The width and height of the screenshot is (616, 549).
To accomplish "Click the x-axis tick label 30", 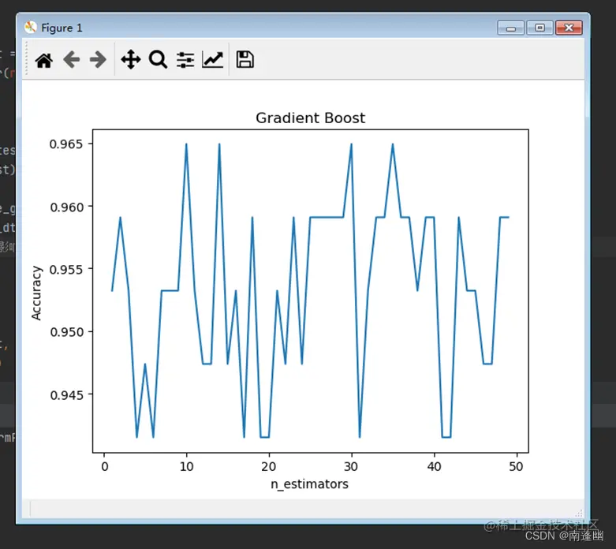I will pos(351,466).
